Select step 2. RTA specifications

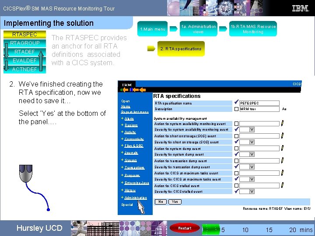click(x=181, y=49)
